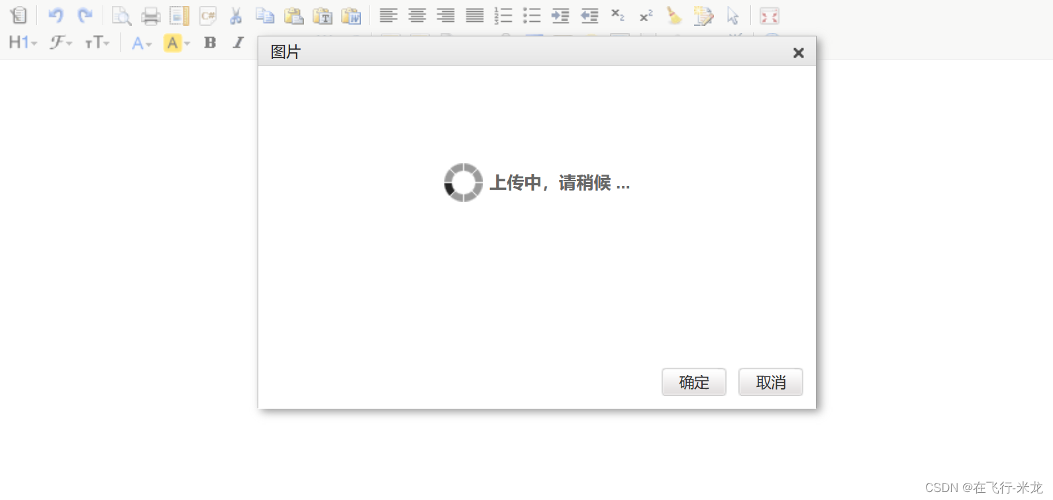Center align text
1053x500 pixels.
[x=417, y=15]
